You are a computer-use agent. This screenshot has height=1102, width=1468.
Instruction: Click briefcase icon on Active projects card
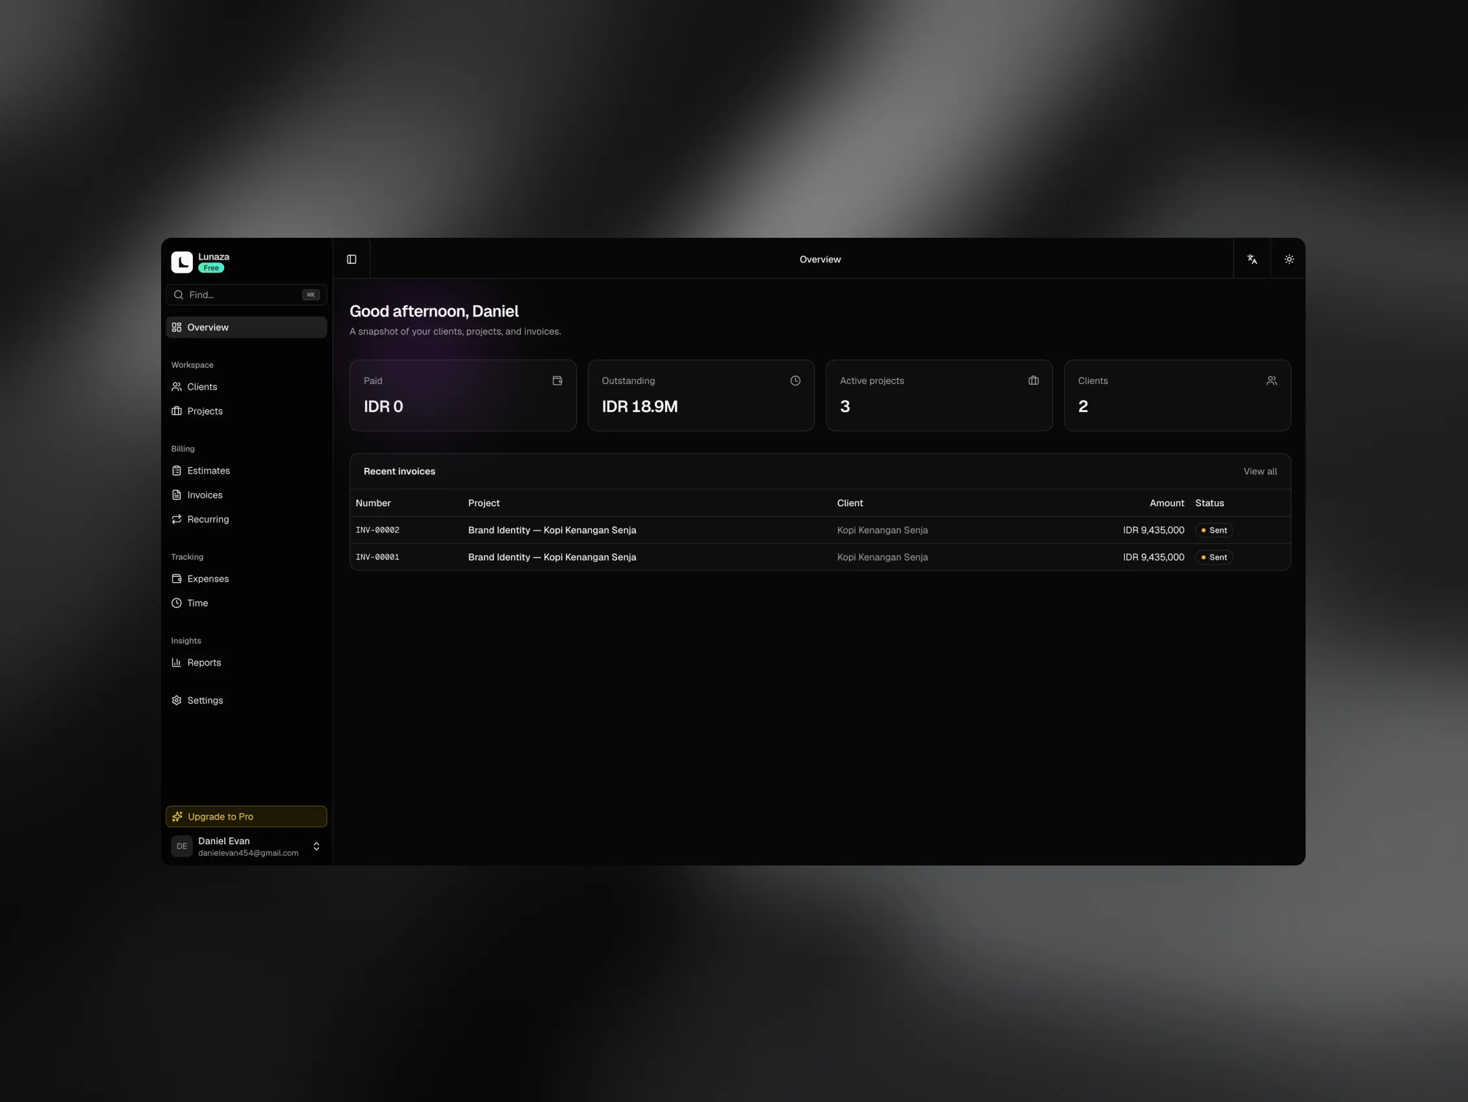pyautogui.click(x=1033, y=380)
